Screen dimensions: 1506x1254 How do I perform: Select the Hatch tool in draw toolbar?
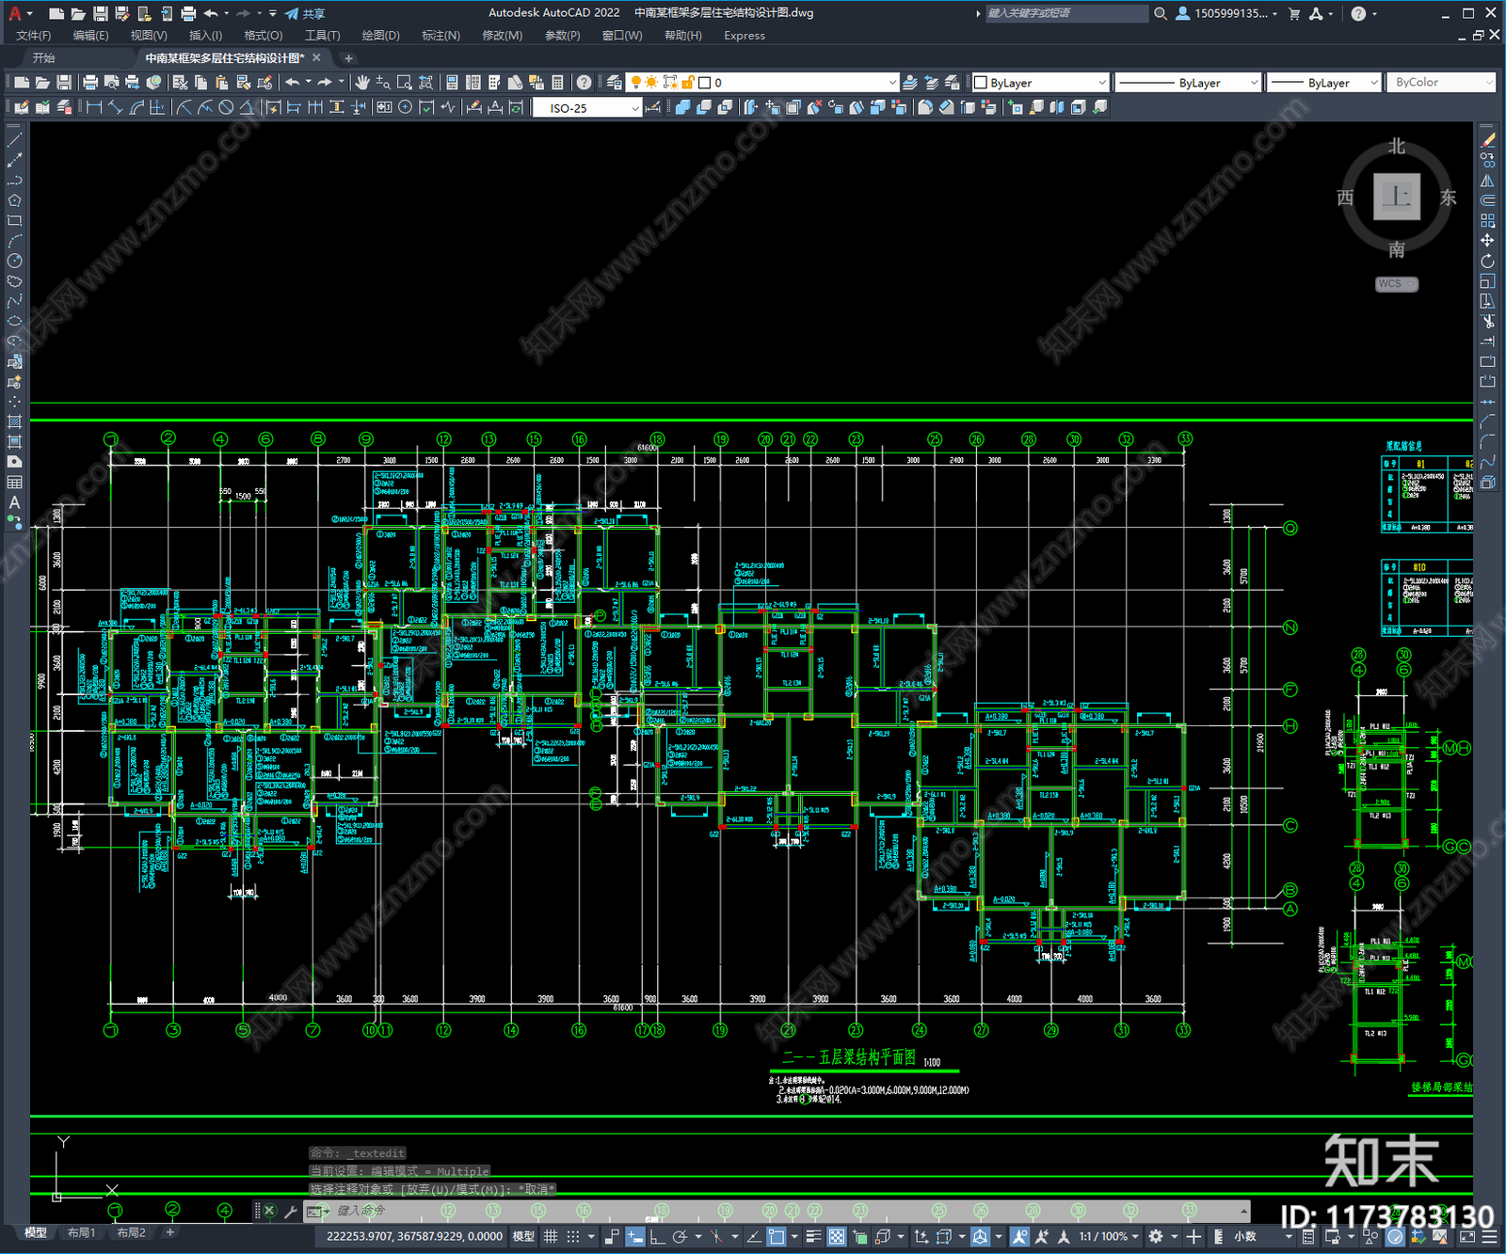pos(14,421)
